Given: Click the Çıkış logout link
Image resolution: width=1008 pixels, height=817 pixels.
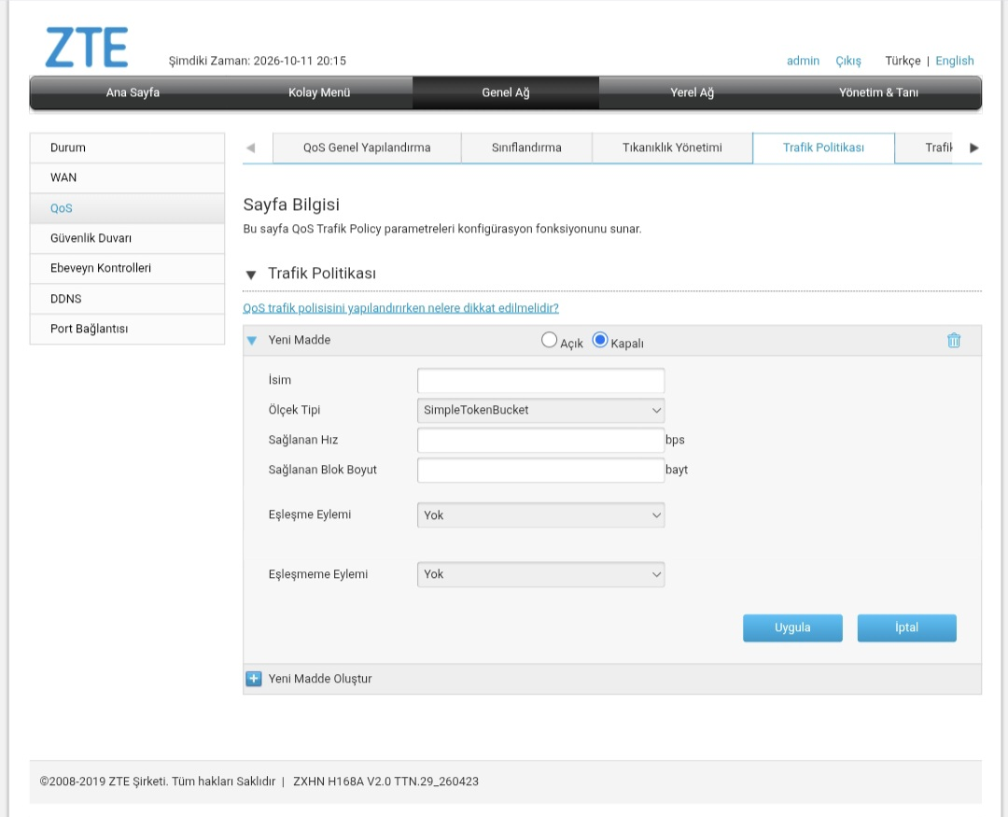Looking at the screenshot, I should click(x=847, y=61).
